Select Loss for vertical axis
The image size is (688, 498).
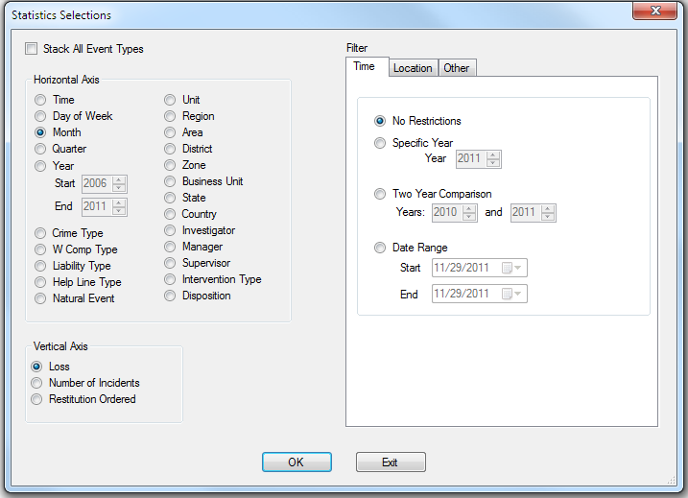pyautogui.click(x=36, y=367)
